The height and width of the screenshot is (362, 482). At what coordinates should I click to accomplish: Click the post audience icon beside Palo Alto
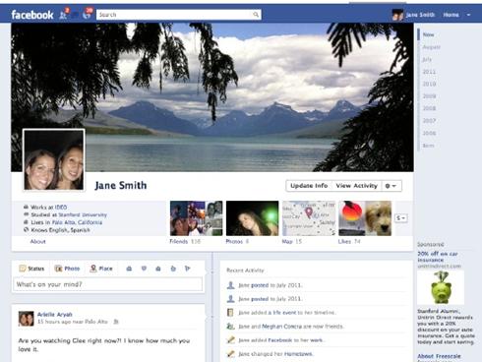116,322
